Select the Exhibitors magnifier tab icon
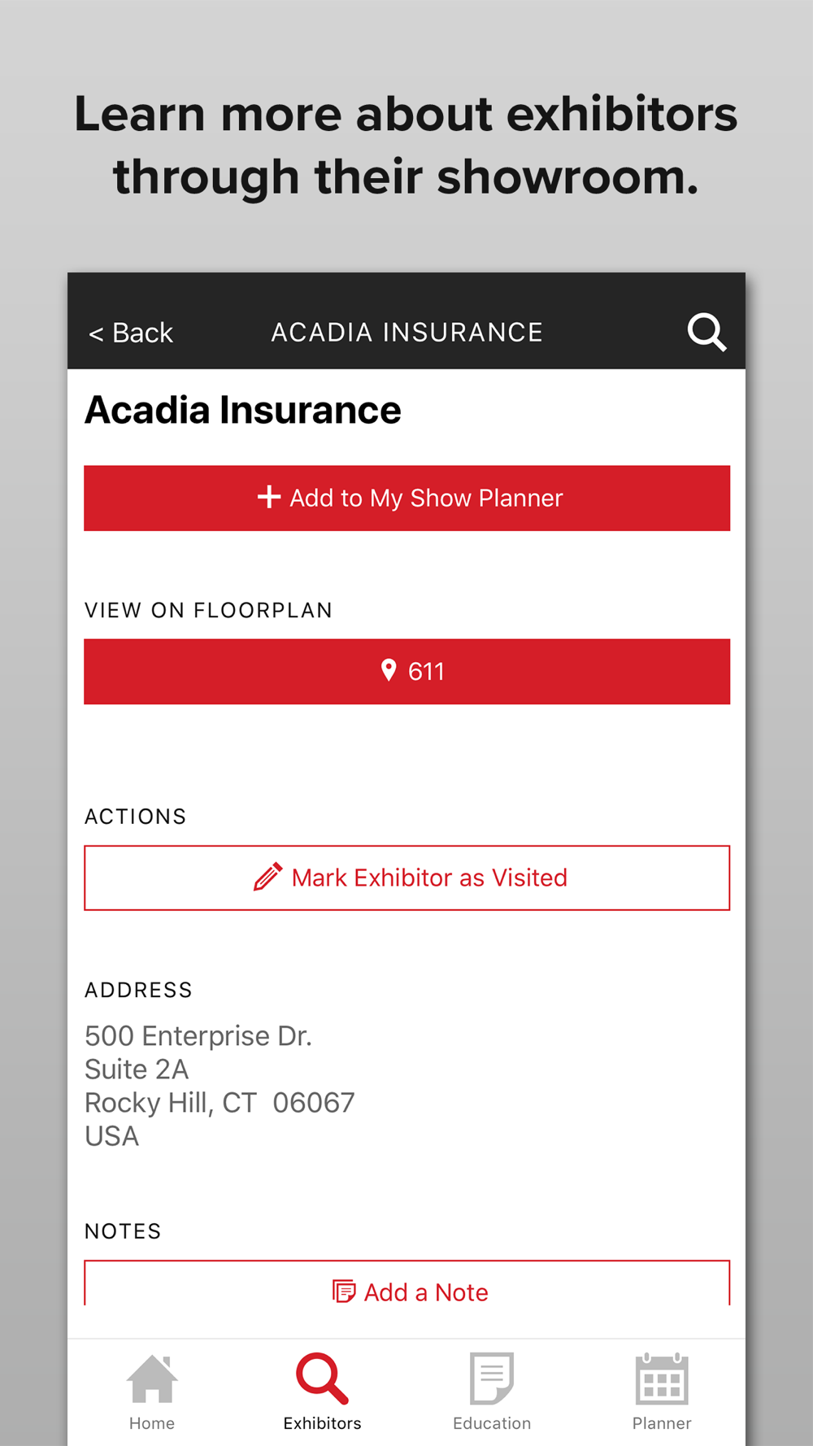Image resolution: width=813 pixels, height=1446 pixels. [x=322, y=1378]
